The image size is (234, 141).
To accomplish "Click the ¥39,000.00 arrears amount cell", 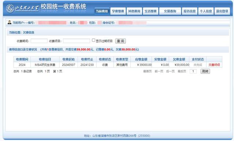I will point(179,65).
